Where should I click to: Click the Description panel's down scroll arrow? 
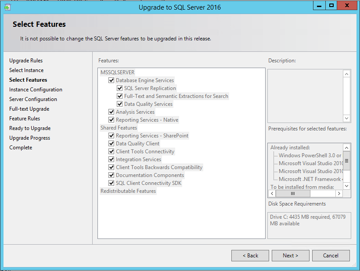click(x=346, y=118)
